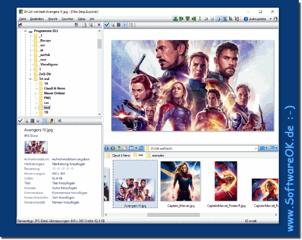
Task: Close the folder tree panel with X
Action: coord(99,25)
